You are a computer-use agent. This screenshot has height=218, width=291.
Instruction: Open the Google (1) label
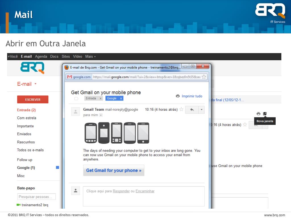(26, 167)
